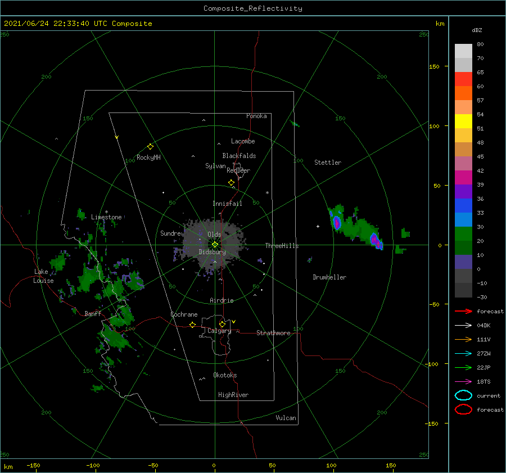Viewport: 506px width, 473px height.
Task: Select the royal blue swatch in dBZ scale
Action: tap(463, 205)
